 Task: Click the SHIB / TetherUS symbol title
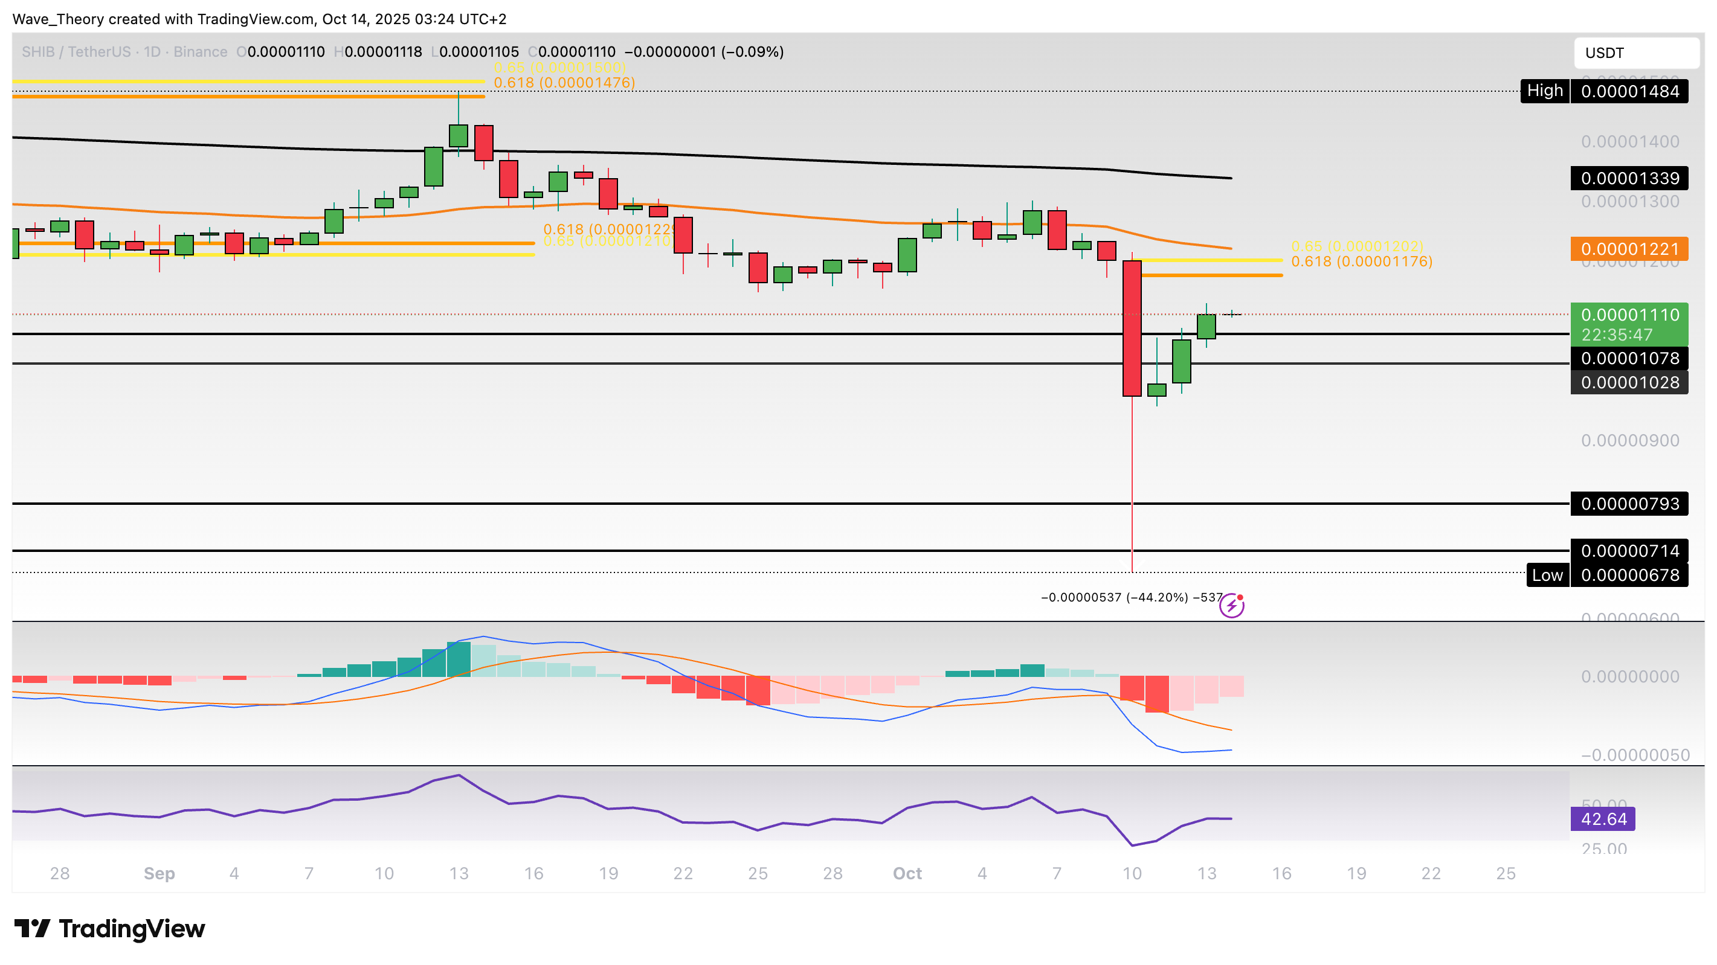pos(76,52)
